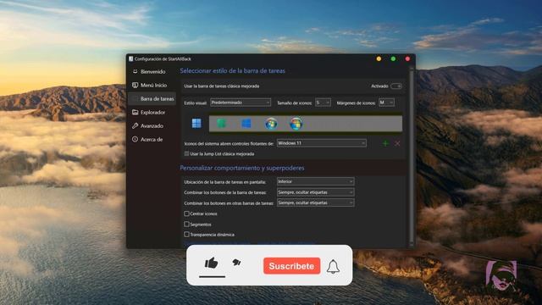Image resolution: width=542 pixels, height=305 pixels.
Task: Click the label Iconos del sistema abren controles flotantes de
Action: pos(229,143)
